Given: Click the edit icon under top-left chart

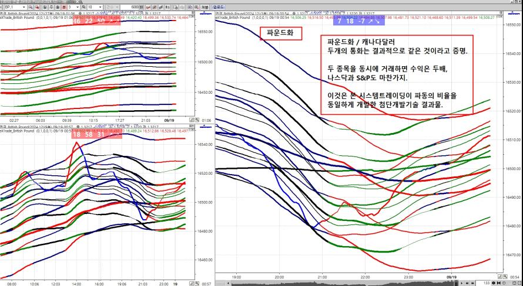Looking at the screenshot, I should (192, 120).
